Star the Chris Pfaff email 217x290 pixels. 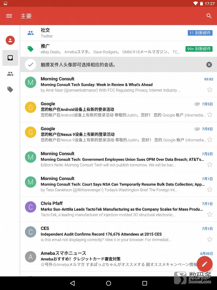click(210, 214)
